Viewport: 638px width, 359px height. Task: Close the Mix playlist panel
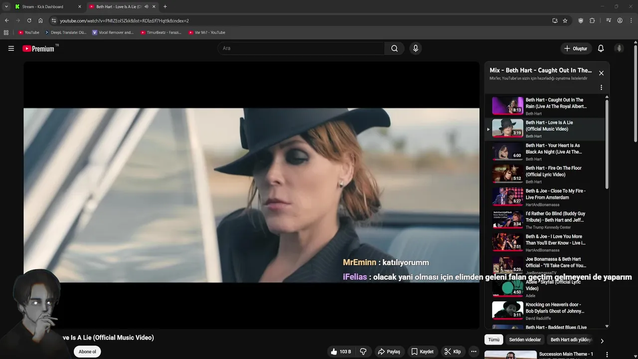point(601,73)
